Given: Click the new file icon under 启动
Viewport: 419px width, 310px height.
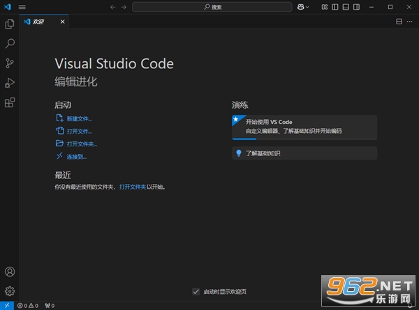Looking at the screenshot, I should [59, 118].
